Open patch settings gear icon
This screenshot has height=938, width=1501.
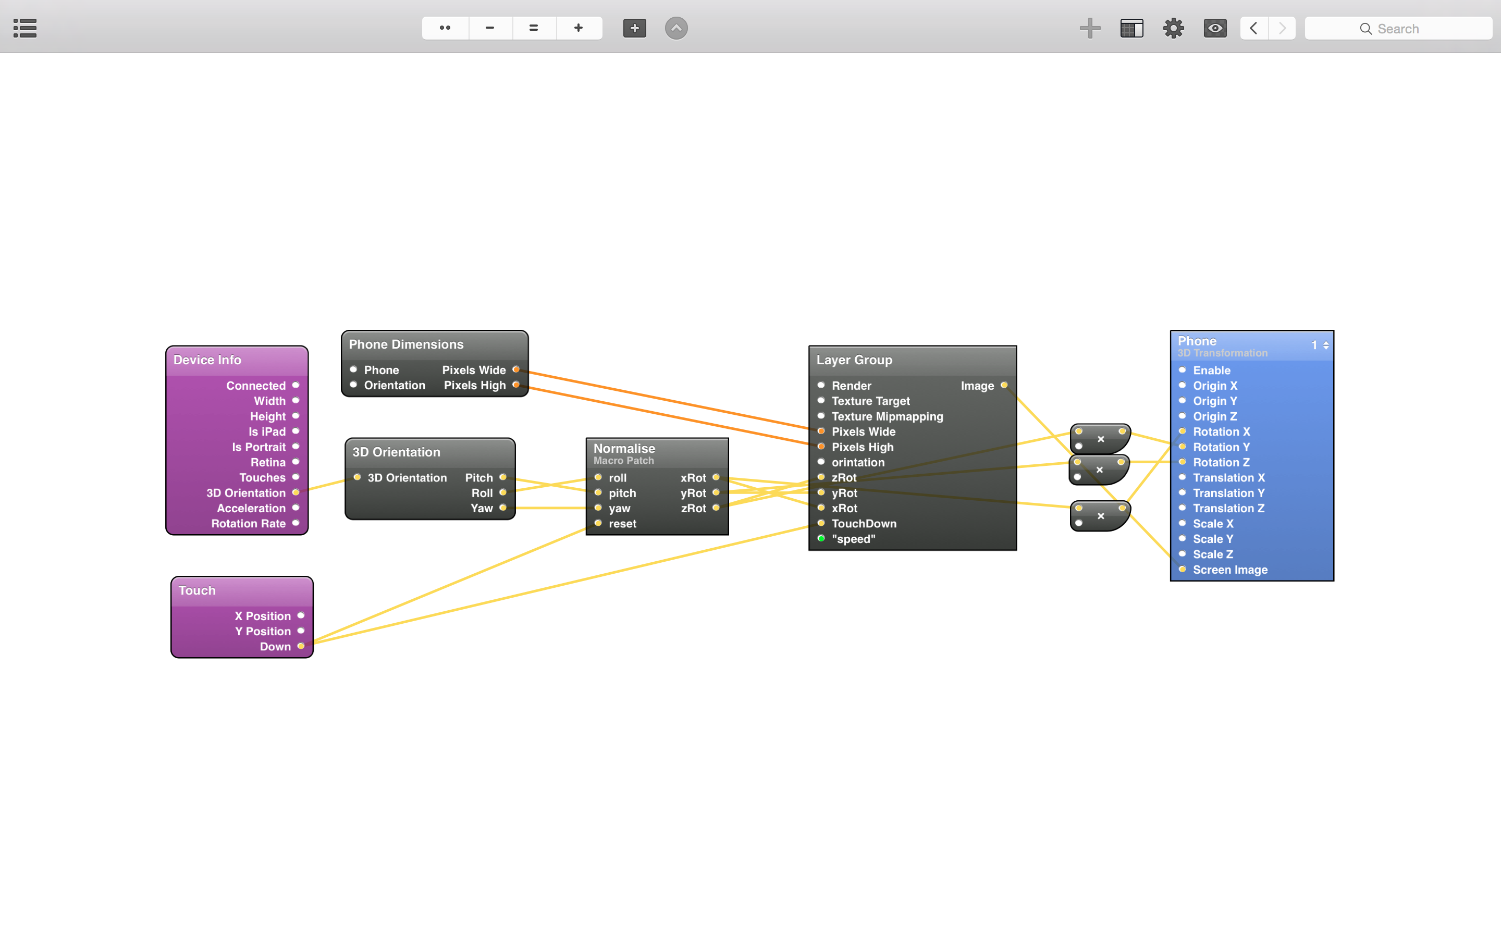(x=1173, y=28)
